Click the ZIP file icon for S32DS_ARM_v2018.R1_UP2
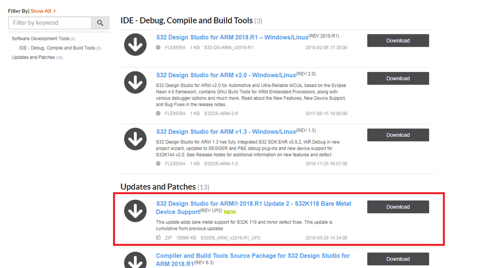 pyautogui.click(x=158, y=237)
